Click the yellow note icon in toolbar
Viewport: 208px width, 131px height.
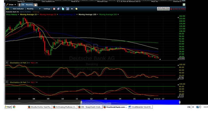coord(76,9)
